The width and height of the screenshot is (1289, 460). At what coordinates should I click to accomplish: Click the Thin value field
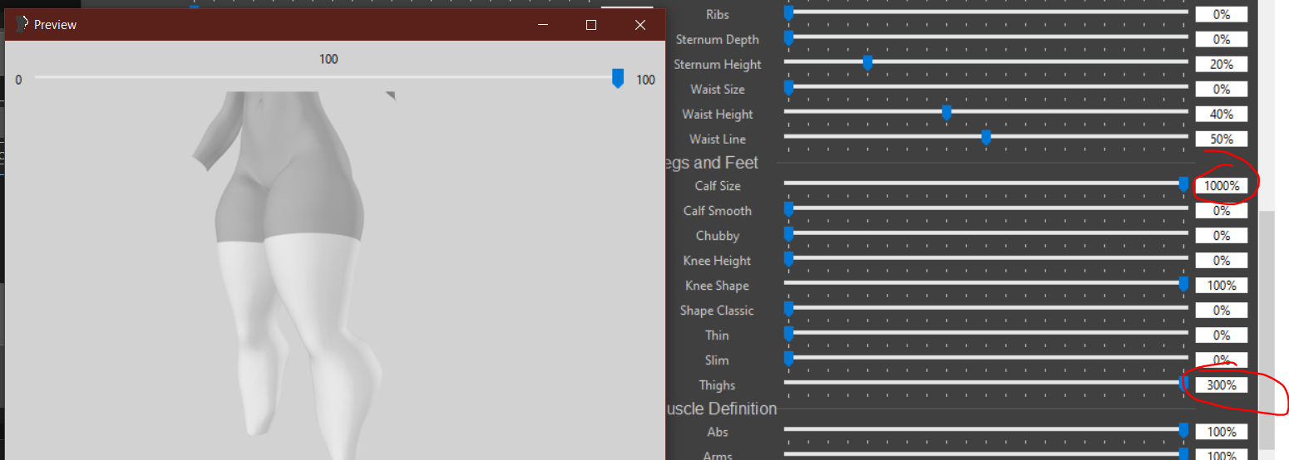[x=1222, y=335]
